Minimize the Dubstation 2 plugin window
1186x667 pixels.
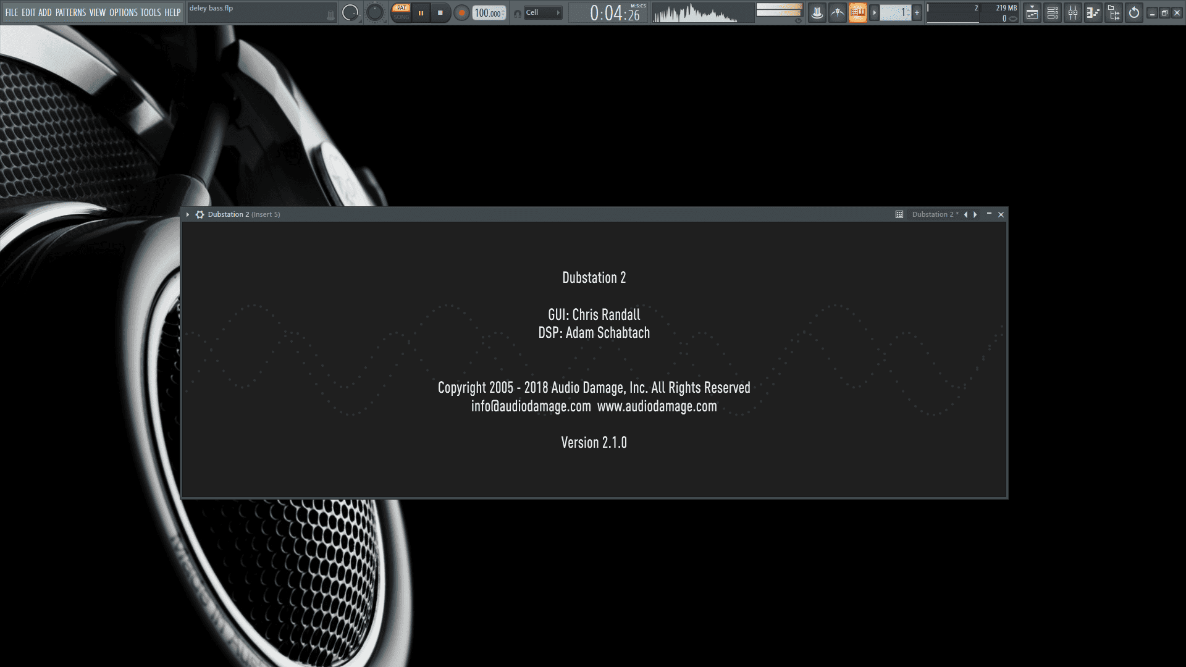[x=989, y=214]
